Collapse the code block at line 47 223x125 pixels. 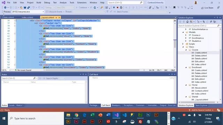tap(15, 49)
